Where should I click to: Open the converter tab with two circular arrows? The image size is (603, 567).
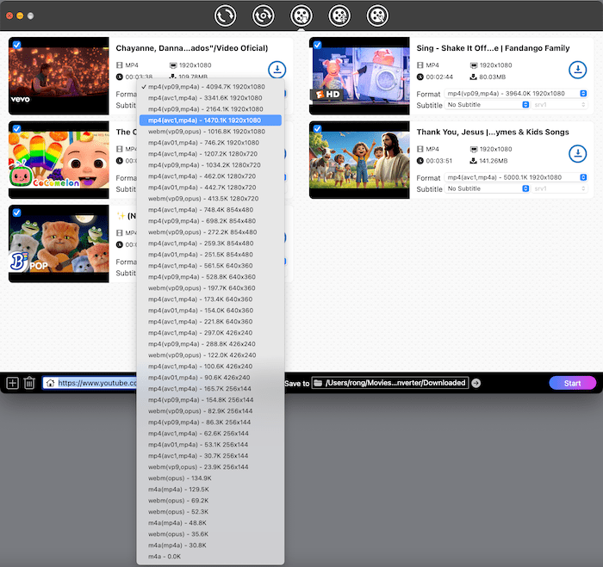tap(226, 15)
